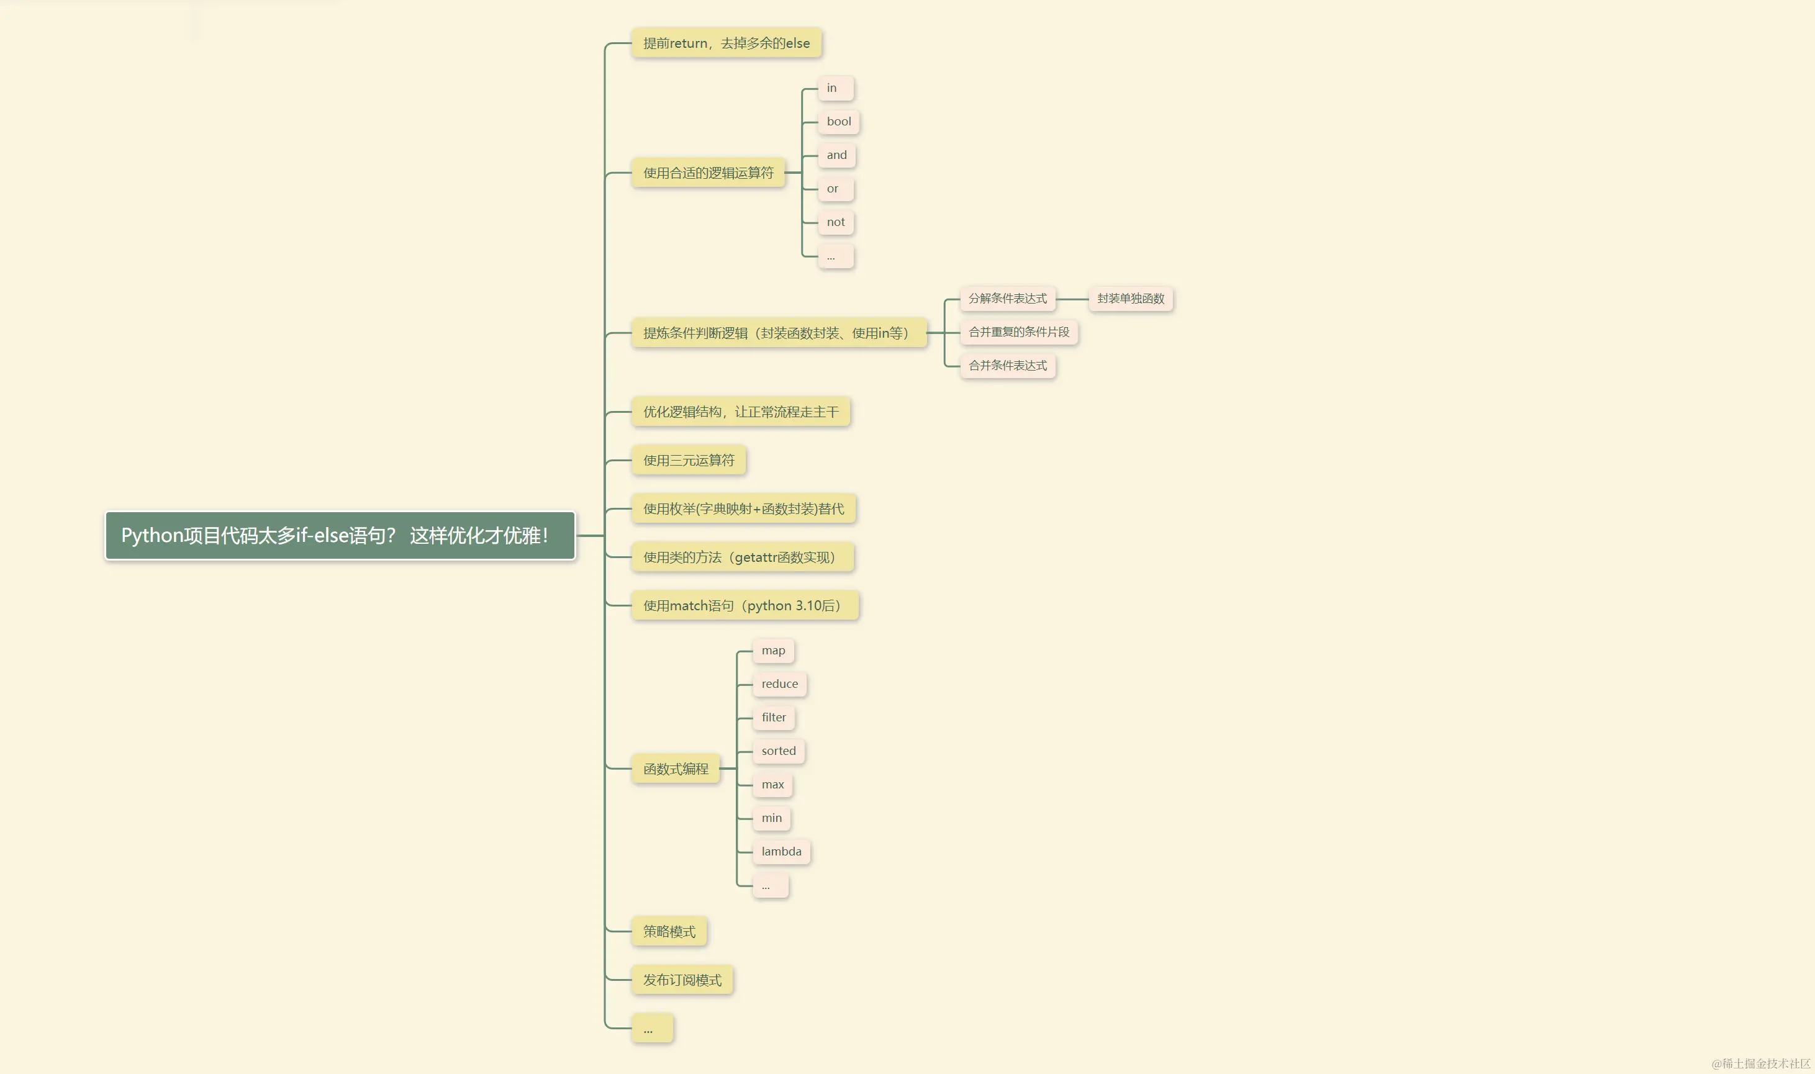1815x1074 pixels.
Task: Click the 函数式编程 node
Action: coord(675,769)
